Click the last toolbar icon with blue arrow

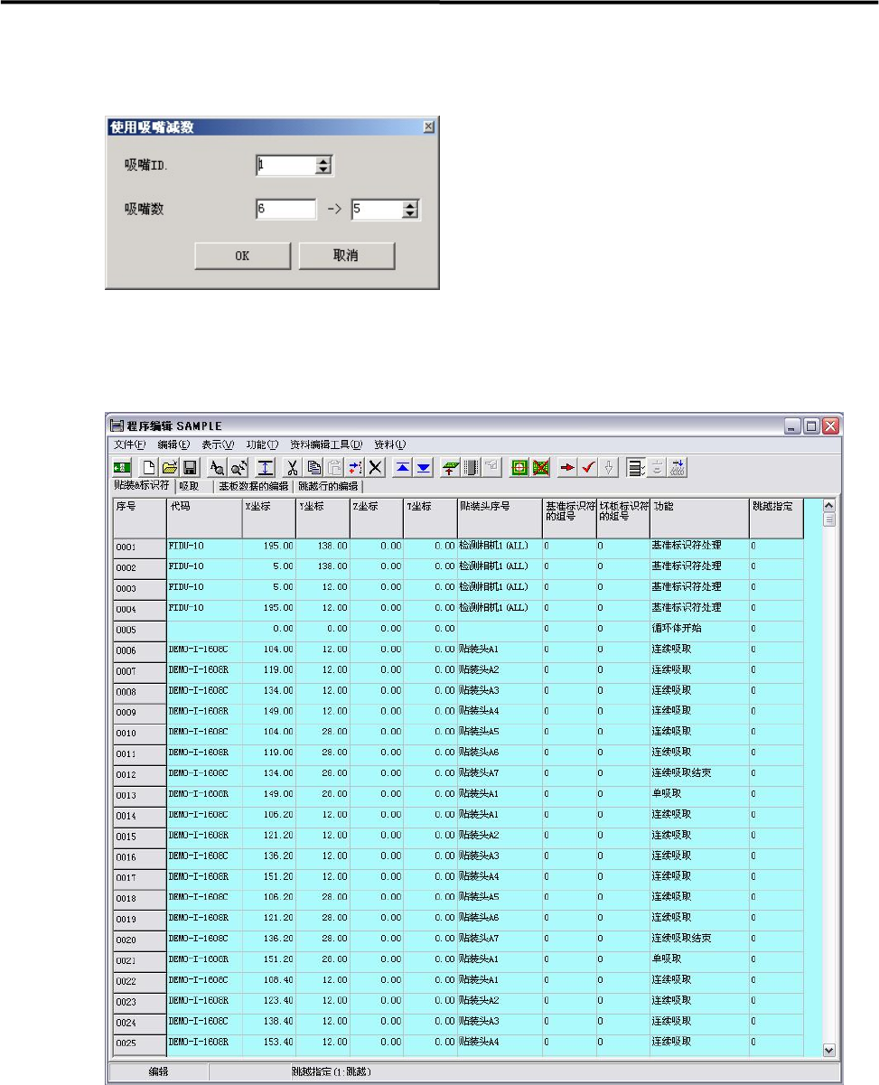click(678, 467)
